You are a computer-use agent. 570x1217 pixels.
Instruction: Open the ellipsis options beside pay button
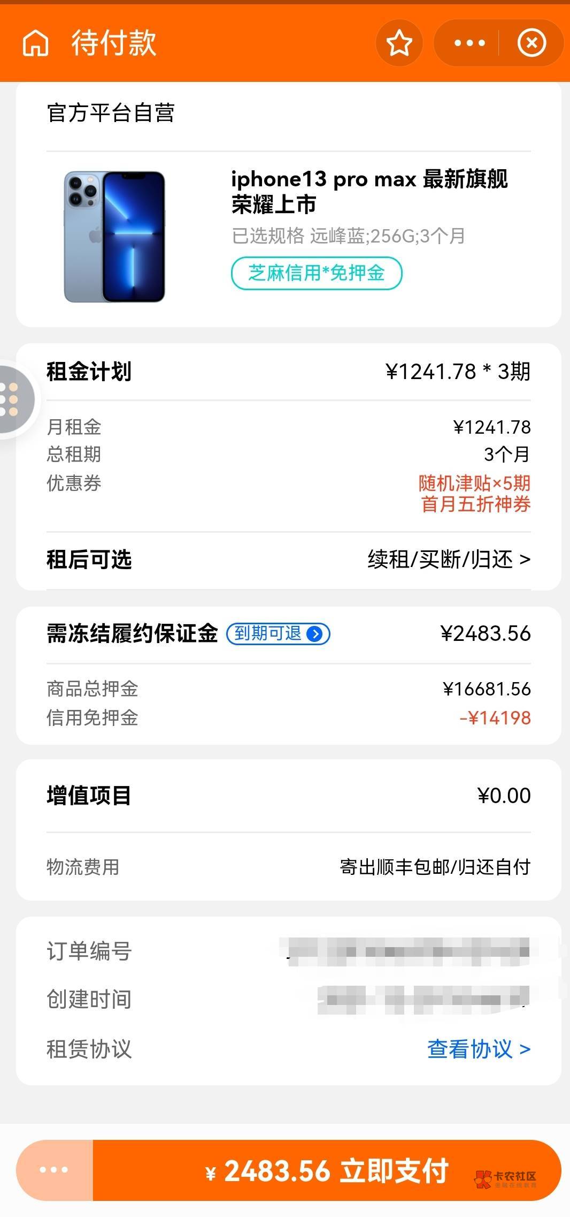[54, 1170]
